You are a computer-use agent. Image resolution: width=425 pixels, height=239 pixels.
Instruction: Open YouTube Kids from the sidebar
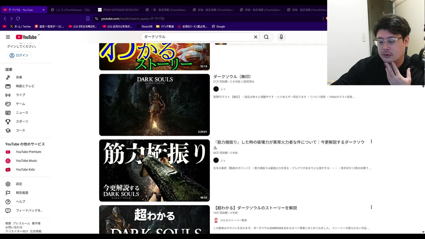tap(26, 170)
